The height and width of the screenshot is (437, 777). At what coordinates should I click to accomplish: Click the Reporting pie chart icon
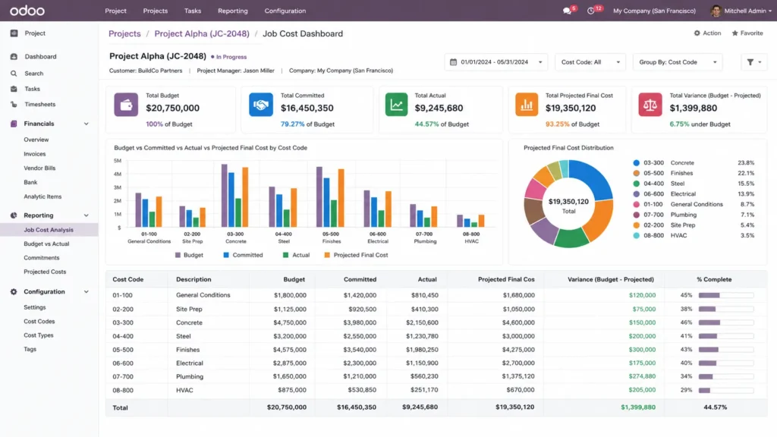(x=14, y=215)
